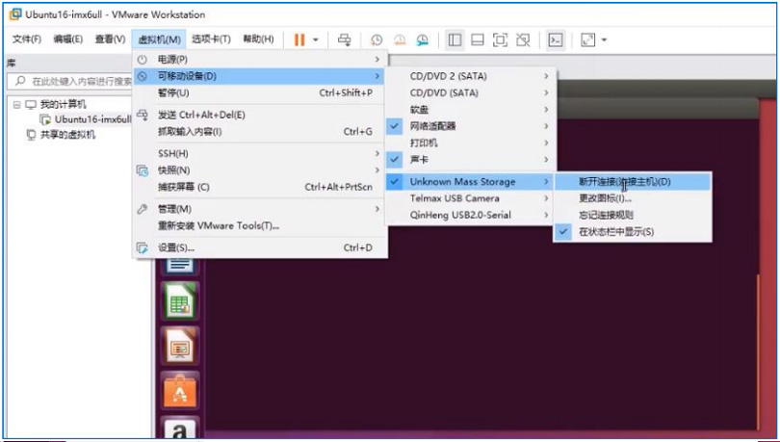Open the 帮助(H) menu
Screen dimensions: 780x442
point(258,39)
